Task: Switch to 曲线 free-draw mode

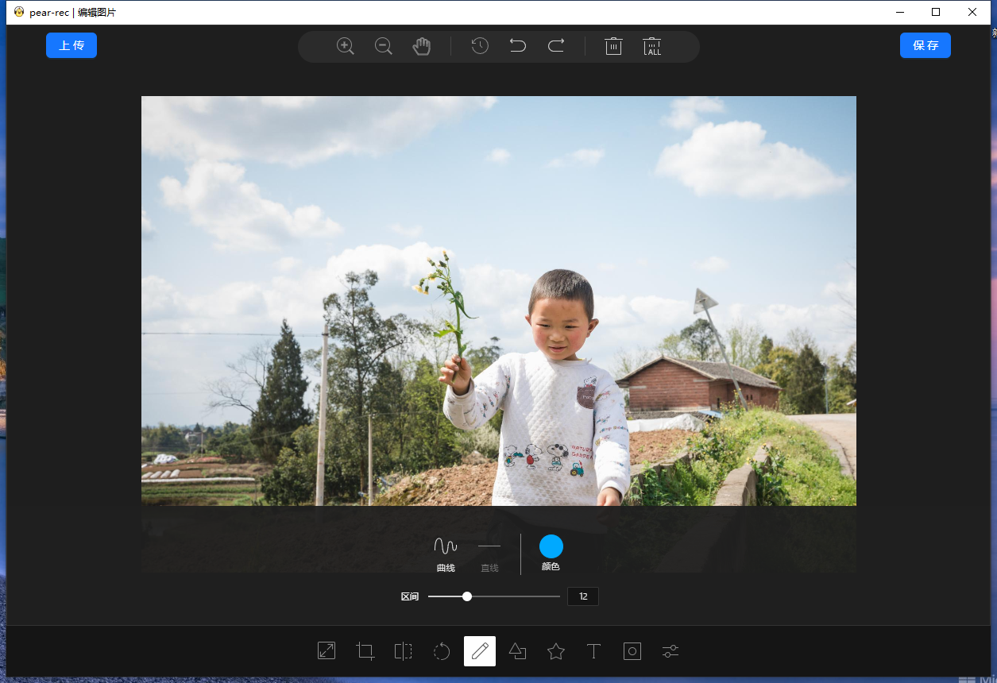Action: point(446,553)
